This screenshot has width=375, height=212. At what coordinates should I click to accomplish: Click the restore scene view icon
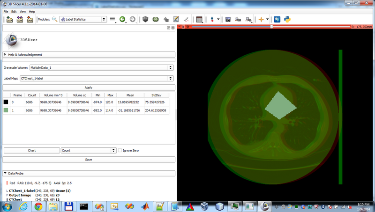pos(248,19)
